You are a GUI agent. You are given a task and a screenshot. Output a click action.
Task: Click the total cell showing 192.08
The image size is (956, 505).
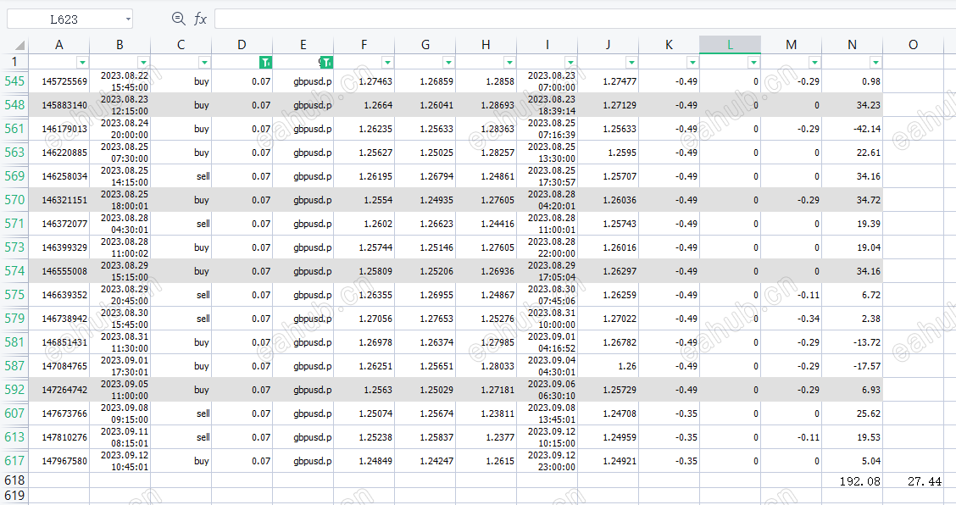852,480
